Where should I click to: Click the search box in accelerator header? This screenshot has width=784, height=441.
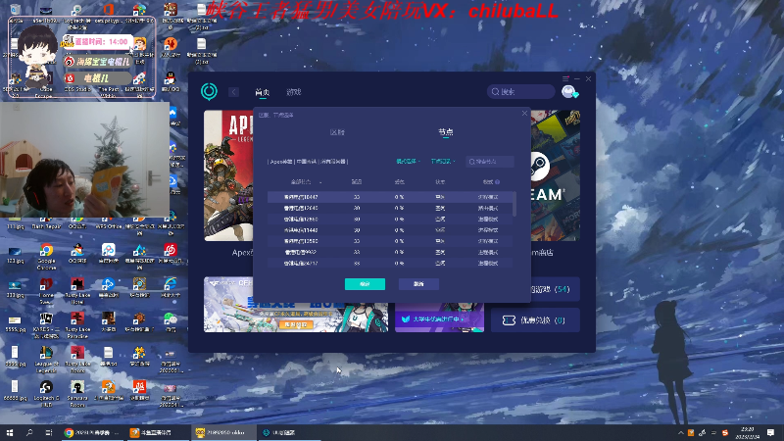click(520, 92)
